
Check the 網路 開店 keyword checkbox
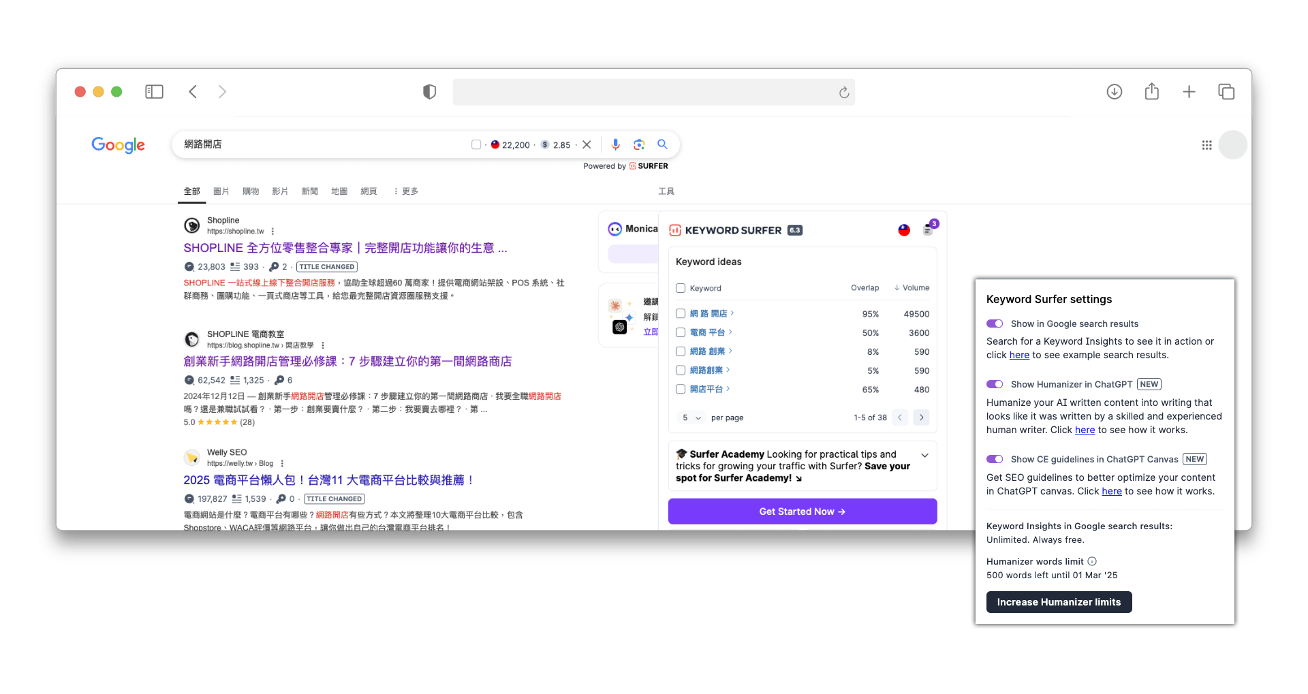pyautogui.click(x=681, y=313)
